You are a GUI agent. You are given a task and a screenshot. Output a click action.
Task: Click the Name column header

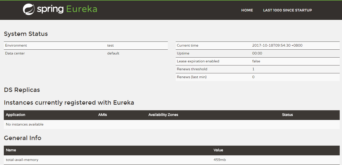point(11,150)
